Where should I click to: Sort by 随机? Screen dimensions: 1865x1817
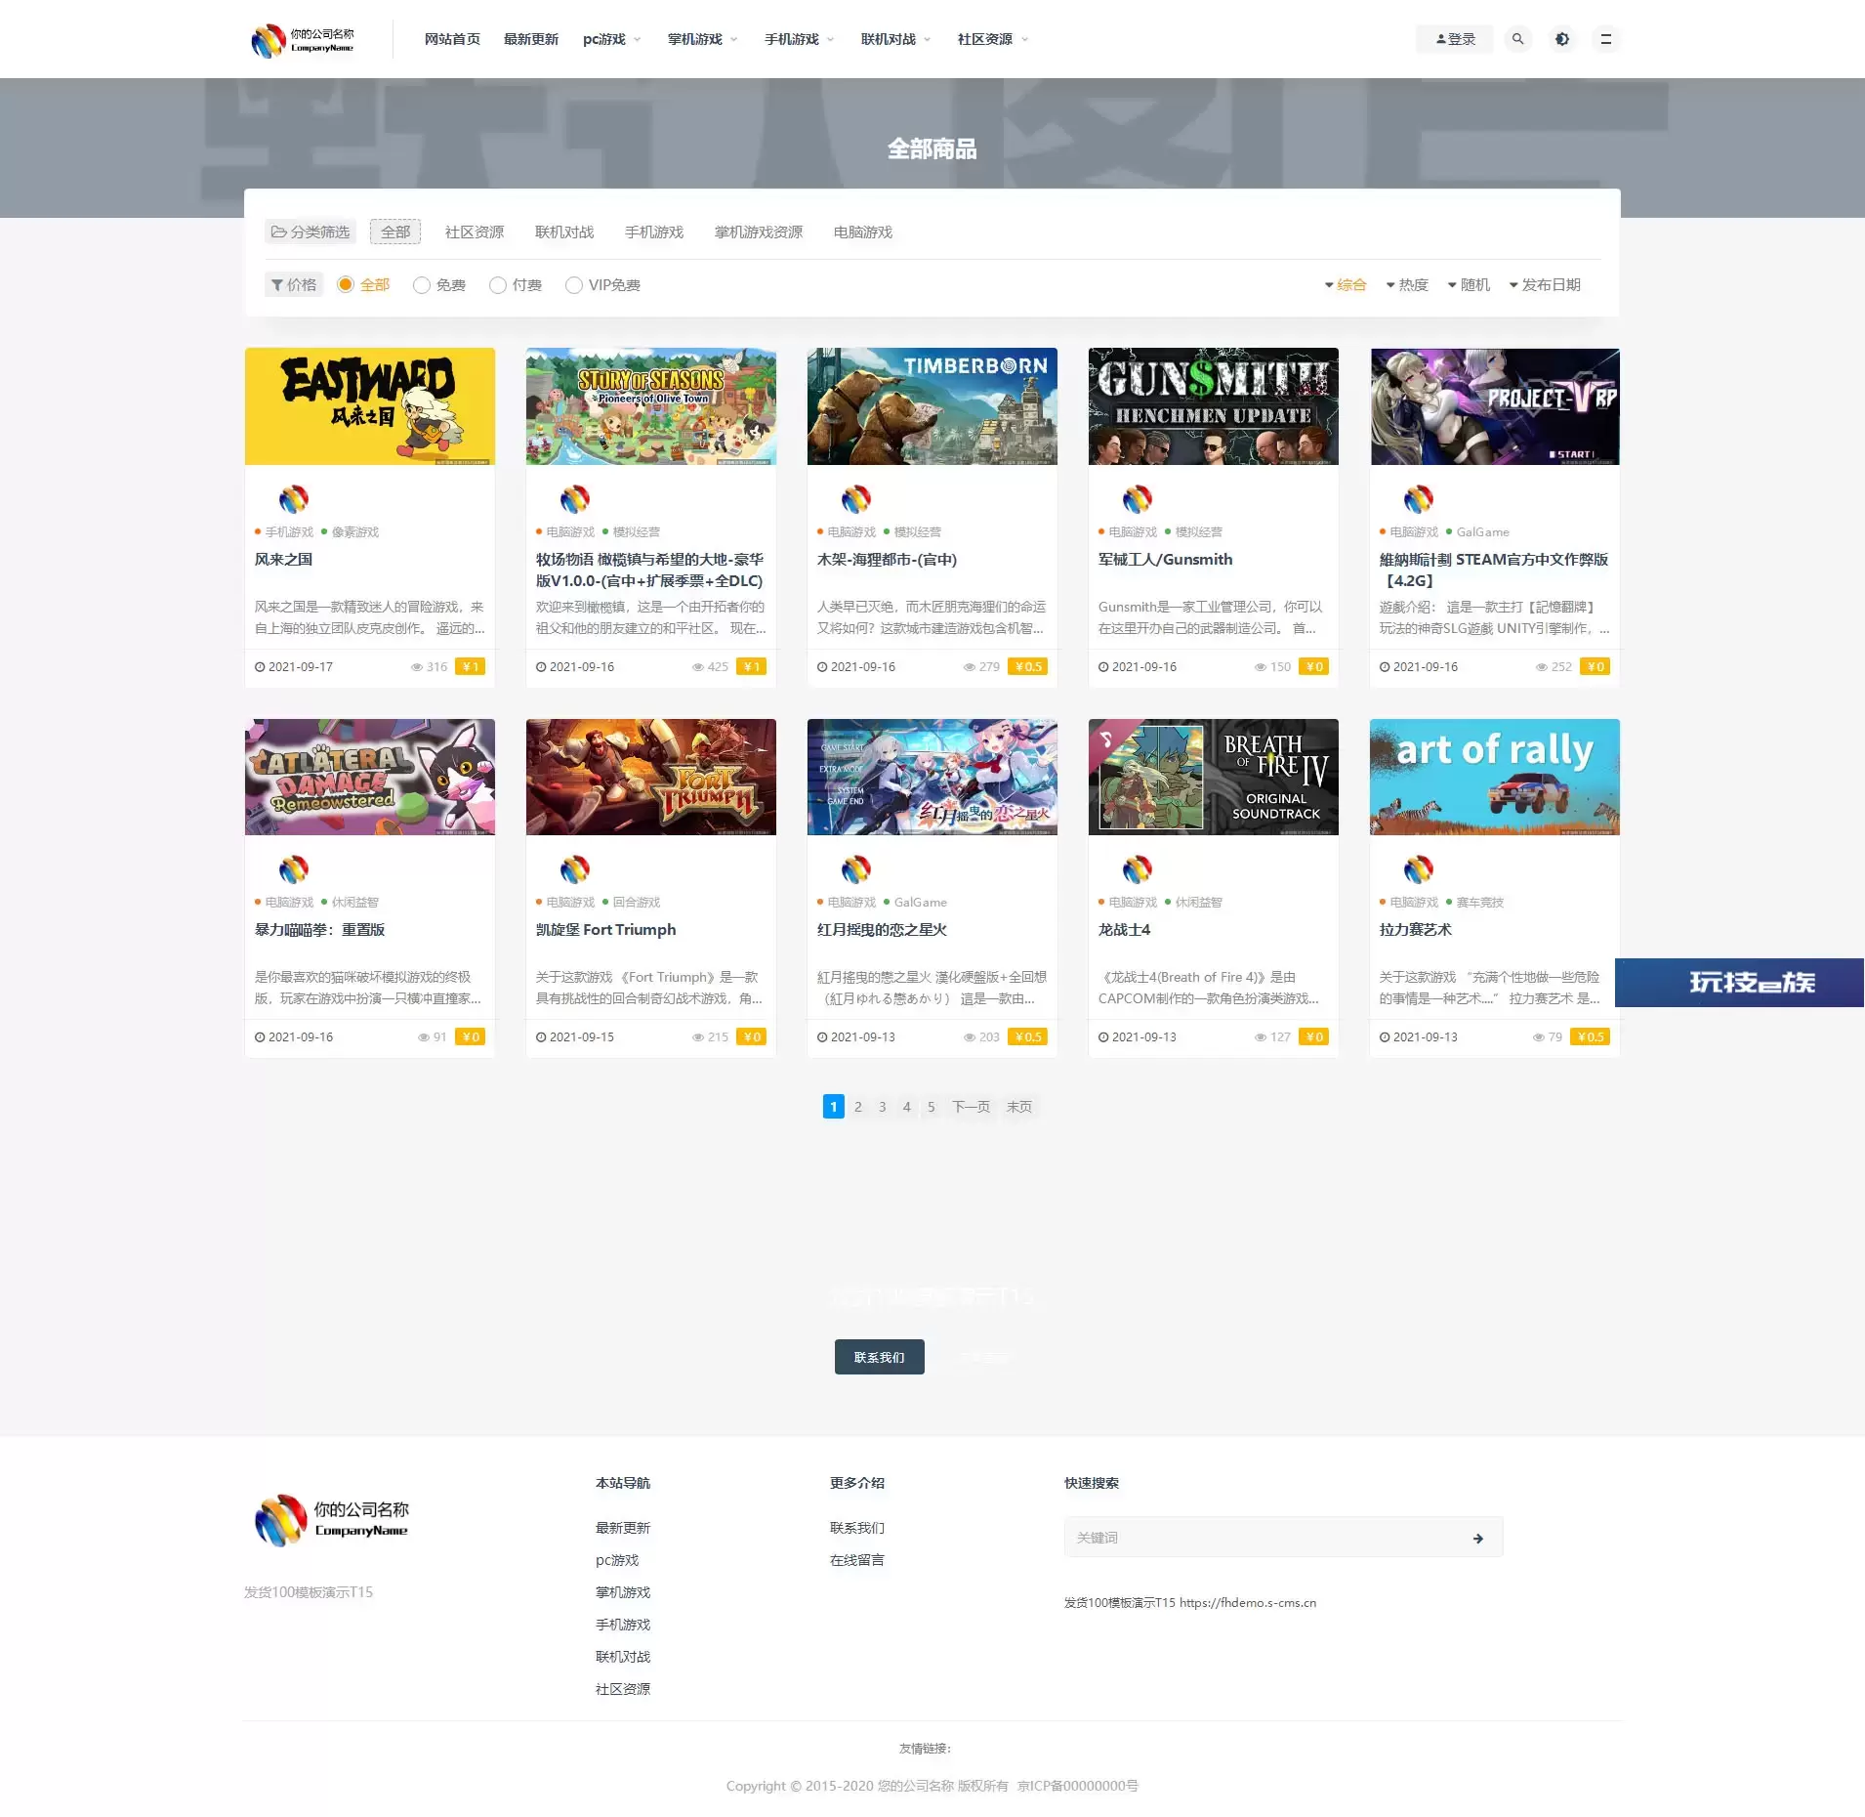[x=1469, y=285]
